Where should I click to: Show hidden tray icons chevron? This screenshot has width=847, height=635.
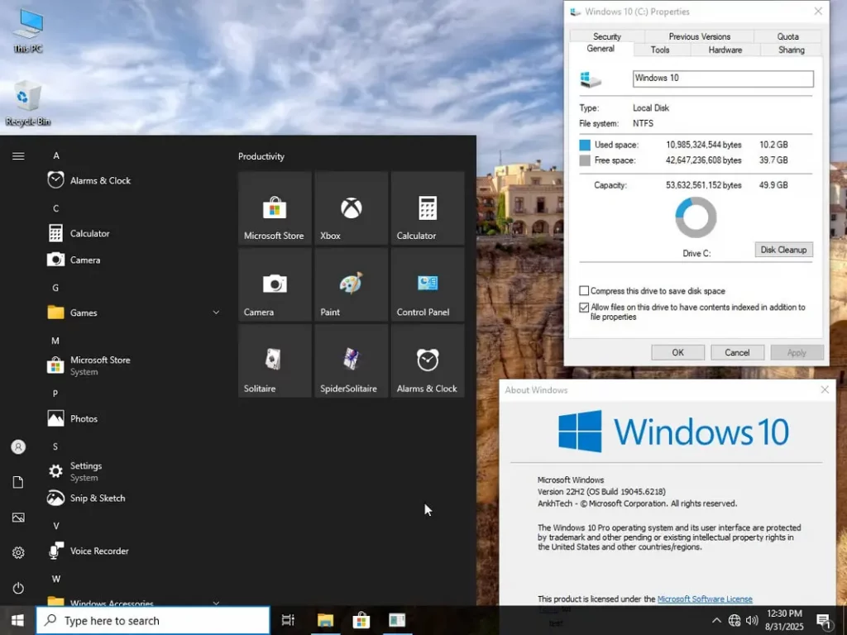pyautogui.click(x=716, y=620)
